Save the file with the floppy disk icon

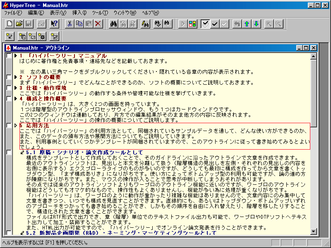(x=29, y=24)
